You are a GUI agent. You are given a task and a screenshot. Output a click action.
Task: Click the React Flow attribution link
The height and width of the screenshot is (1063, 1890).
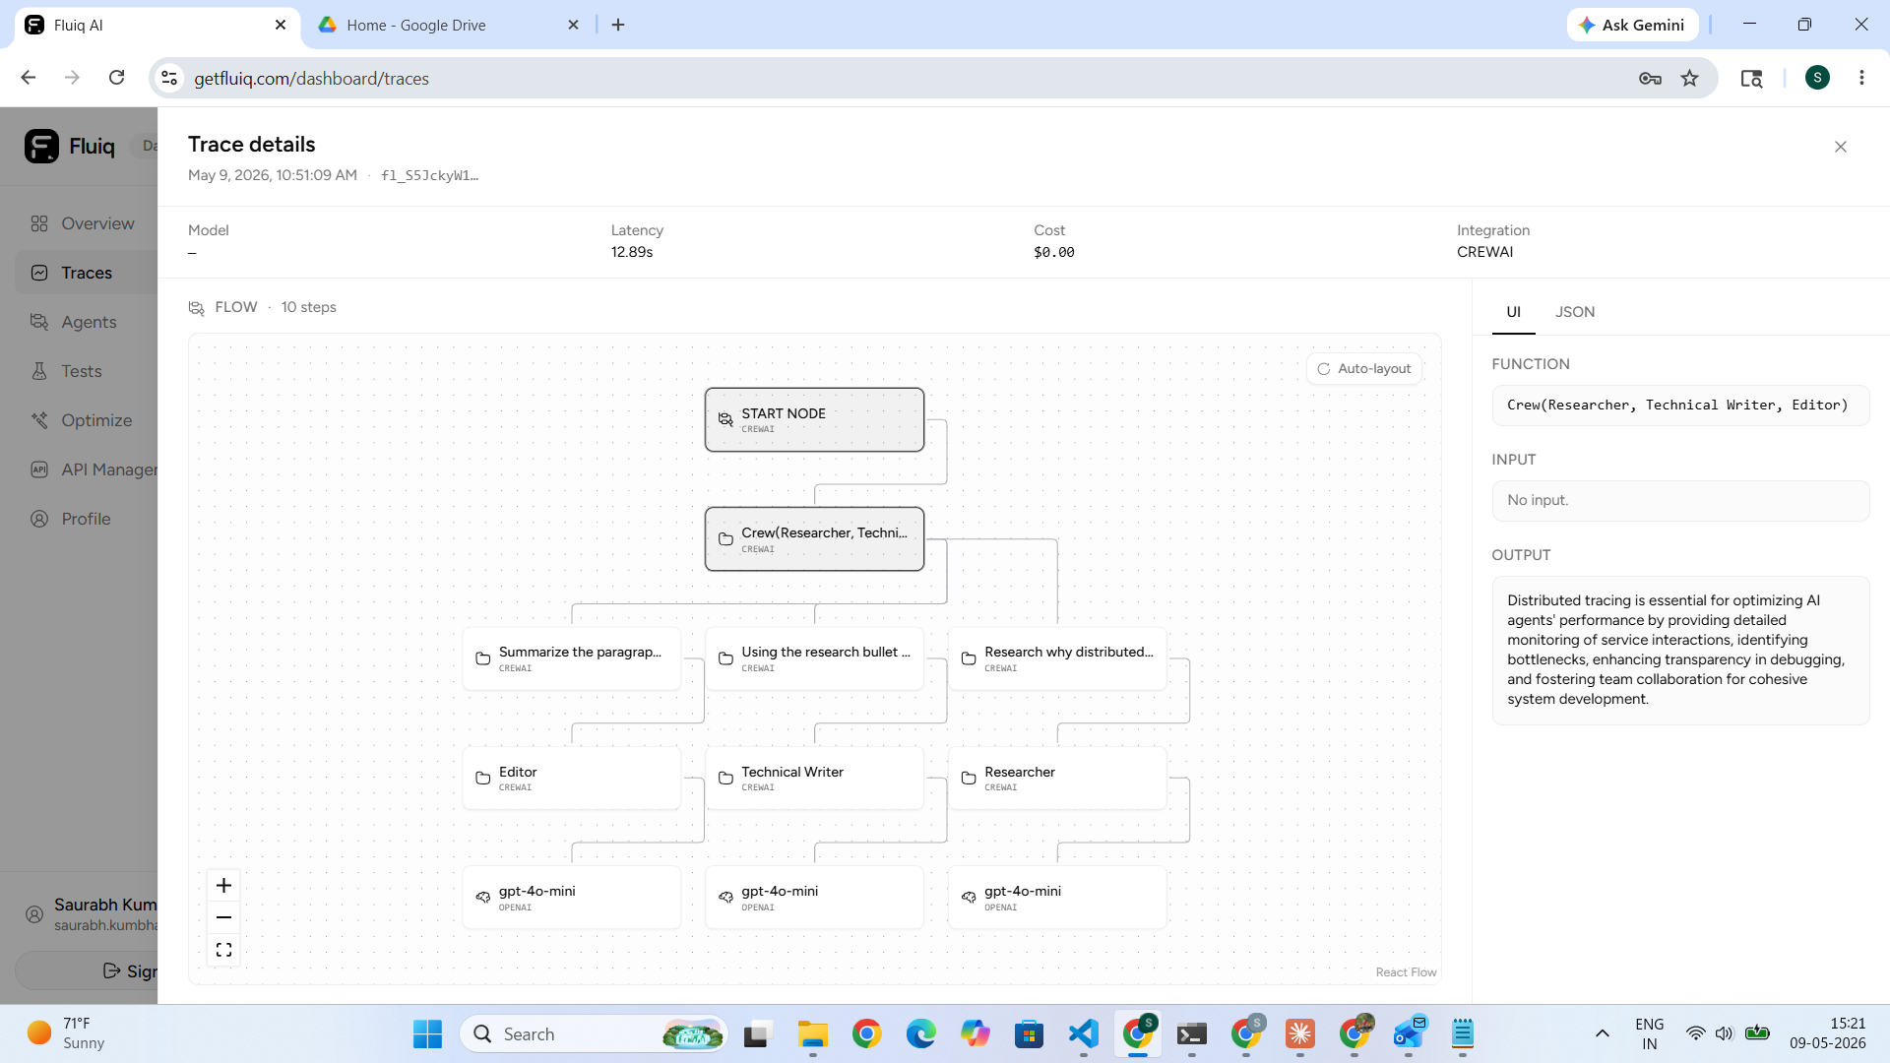(x=1406, y=972)
